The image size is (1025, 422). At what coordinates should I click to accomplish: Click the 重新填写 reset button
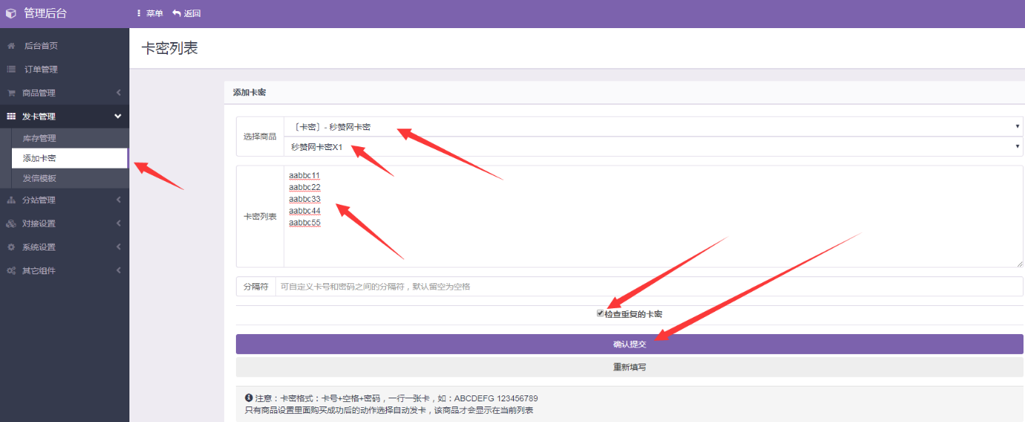(629, 367)
